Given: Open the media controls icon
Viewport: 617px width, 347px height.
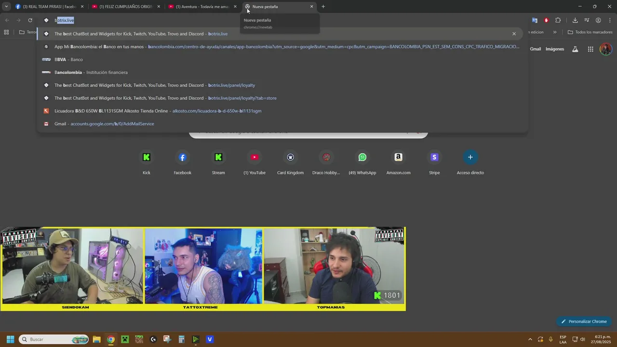Looking at the screenshot, I should tap(587, 20).
